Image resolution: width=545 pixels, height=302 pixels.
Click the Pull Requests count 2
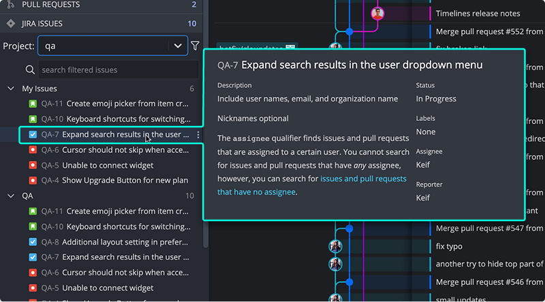tap(194, 5)
